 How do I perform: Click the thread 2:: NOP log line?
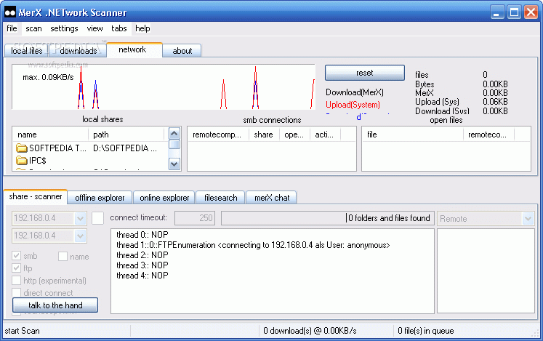click(142, 255)
